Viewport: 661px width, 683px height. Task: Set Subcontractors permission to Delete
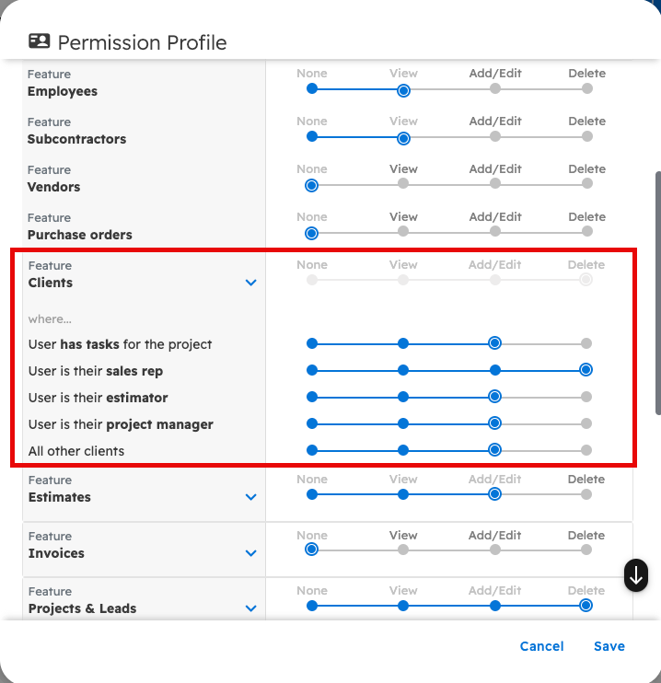click(586, 136)
